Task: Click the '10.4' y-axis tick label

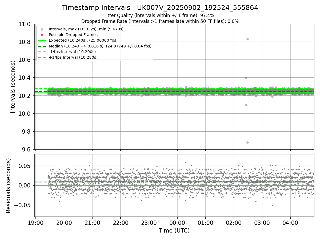Action: coord(25,78)
